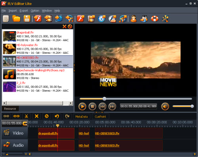198x157 pixels.
Task: Click the floppy disk save icon
Action: click(27, 19)
